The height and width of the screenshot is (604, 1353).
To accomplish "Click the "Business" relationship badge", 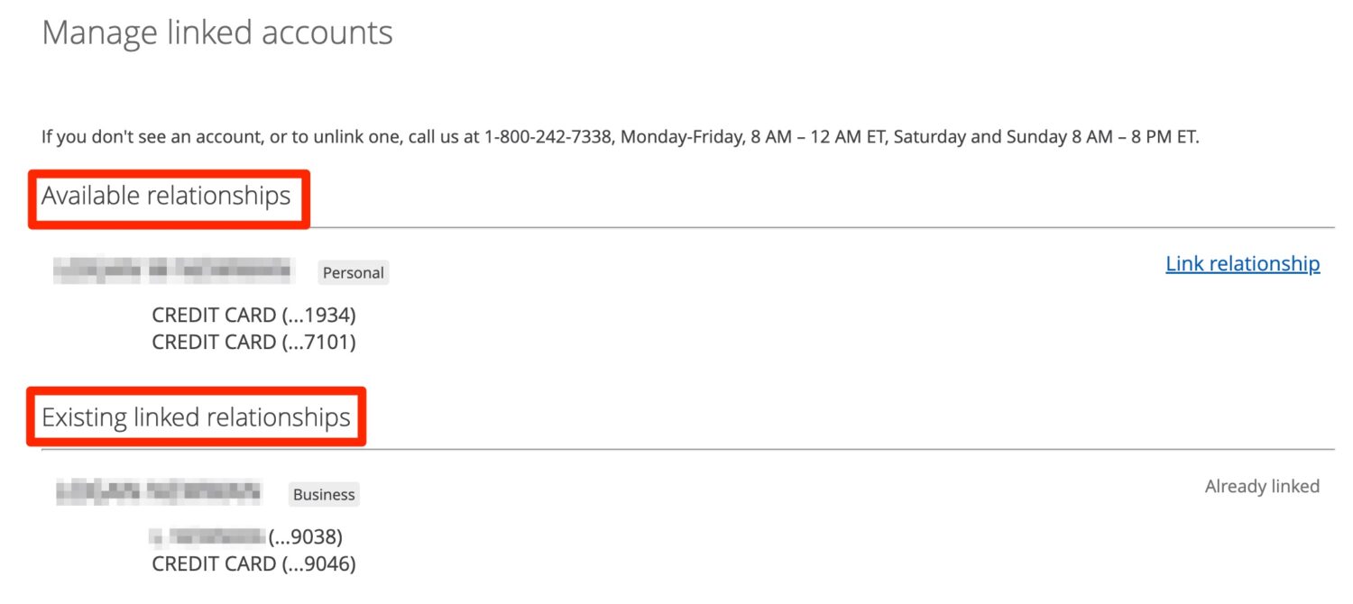I will click(323, 494).
